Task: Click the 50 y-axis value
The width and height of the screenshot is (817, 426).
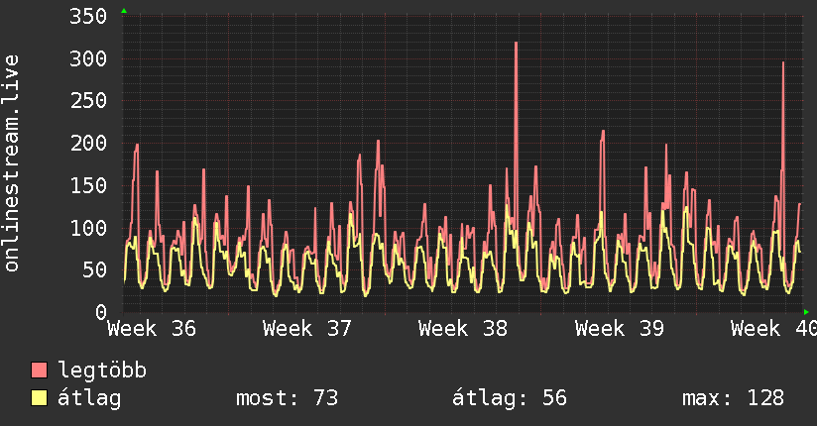Action: pos(95,270)
